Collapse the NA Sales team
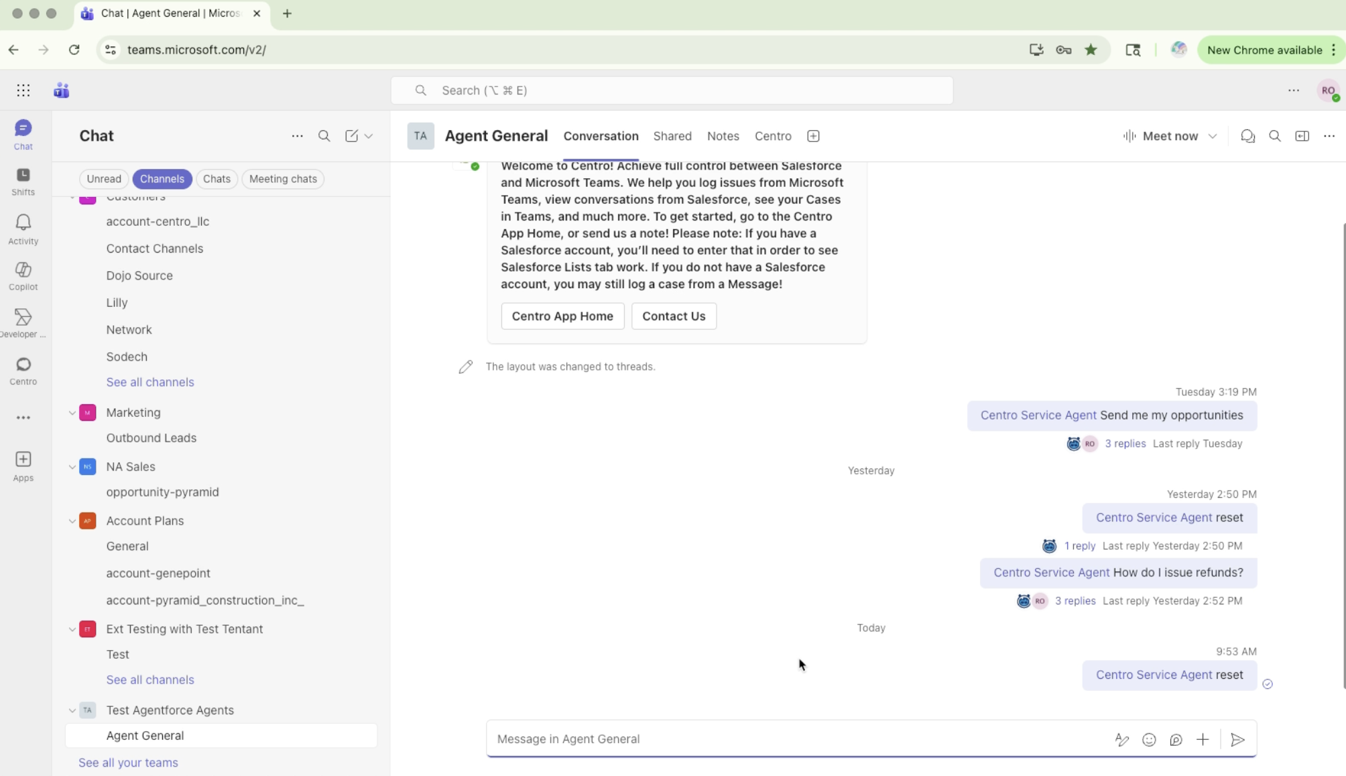Viewport: 1346px width, 776px height. pos(72,467)
